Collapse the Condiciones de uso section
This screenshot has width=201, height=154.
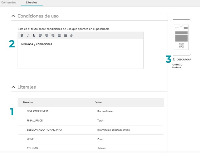[x=13, y=16]
